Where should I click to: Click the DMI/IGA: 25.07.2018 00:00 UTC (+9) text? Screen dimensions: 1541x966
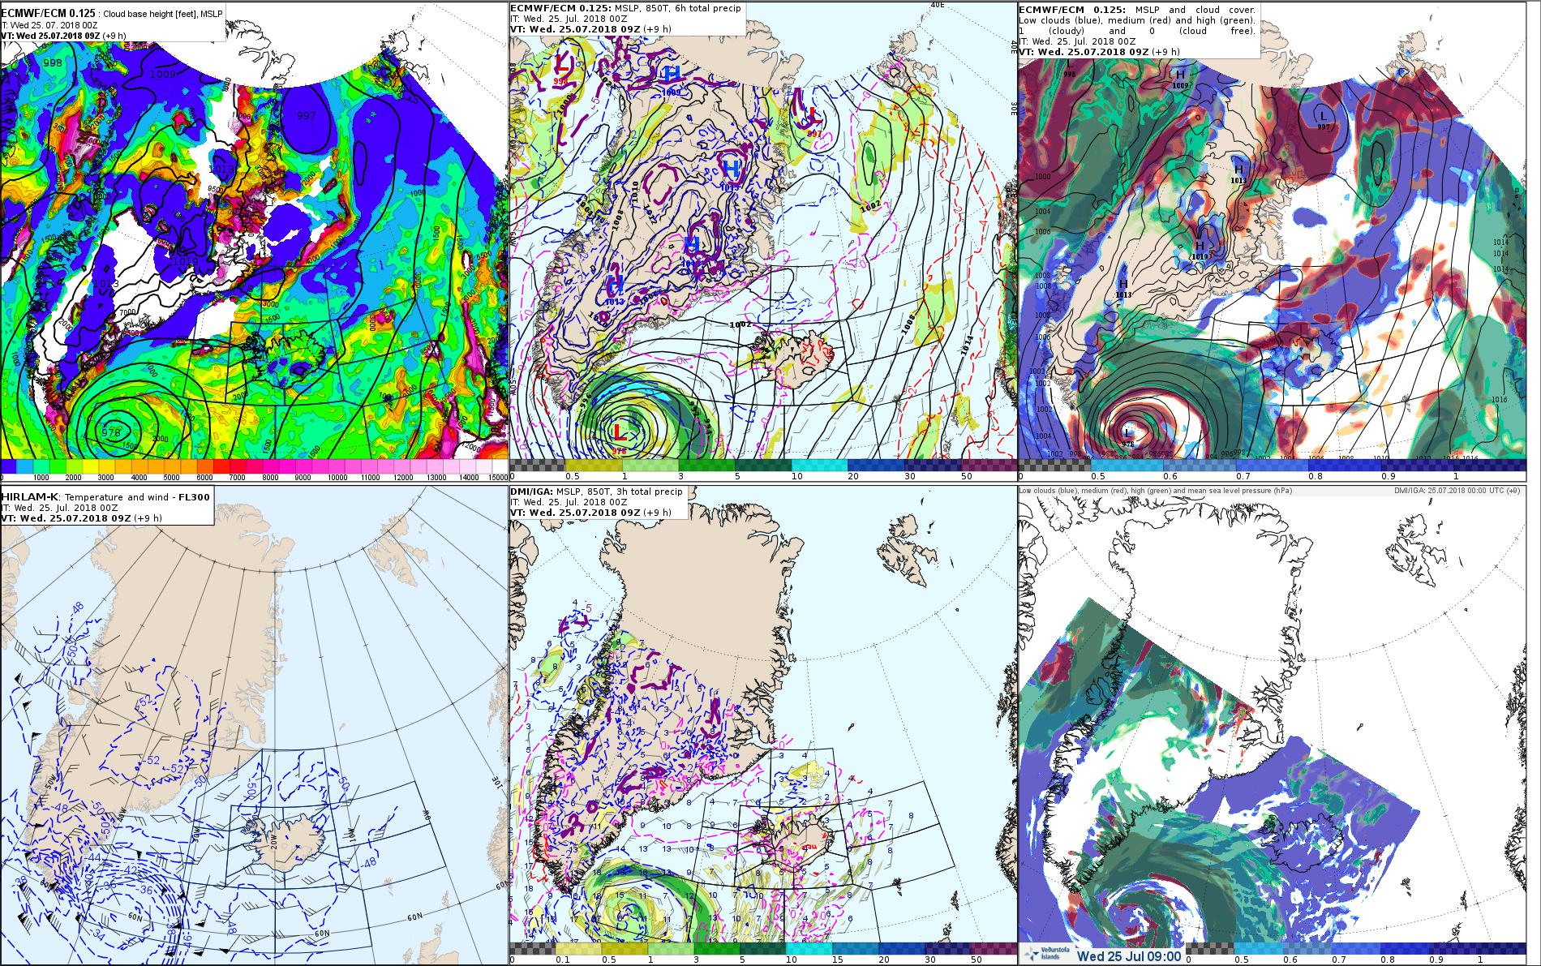click(1457, 491)
